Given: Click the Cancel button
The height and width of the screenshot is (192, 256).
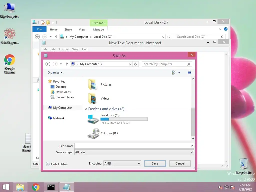Looking at the screenshot, I should coord(180,163).
